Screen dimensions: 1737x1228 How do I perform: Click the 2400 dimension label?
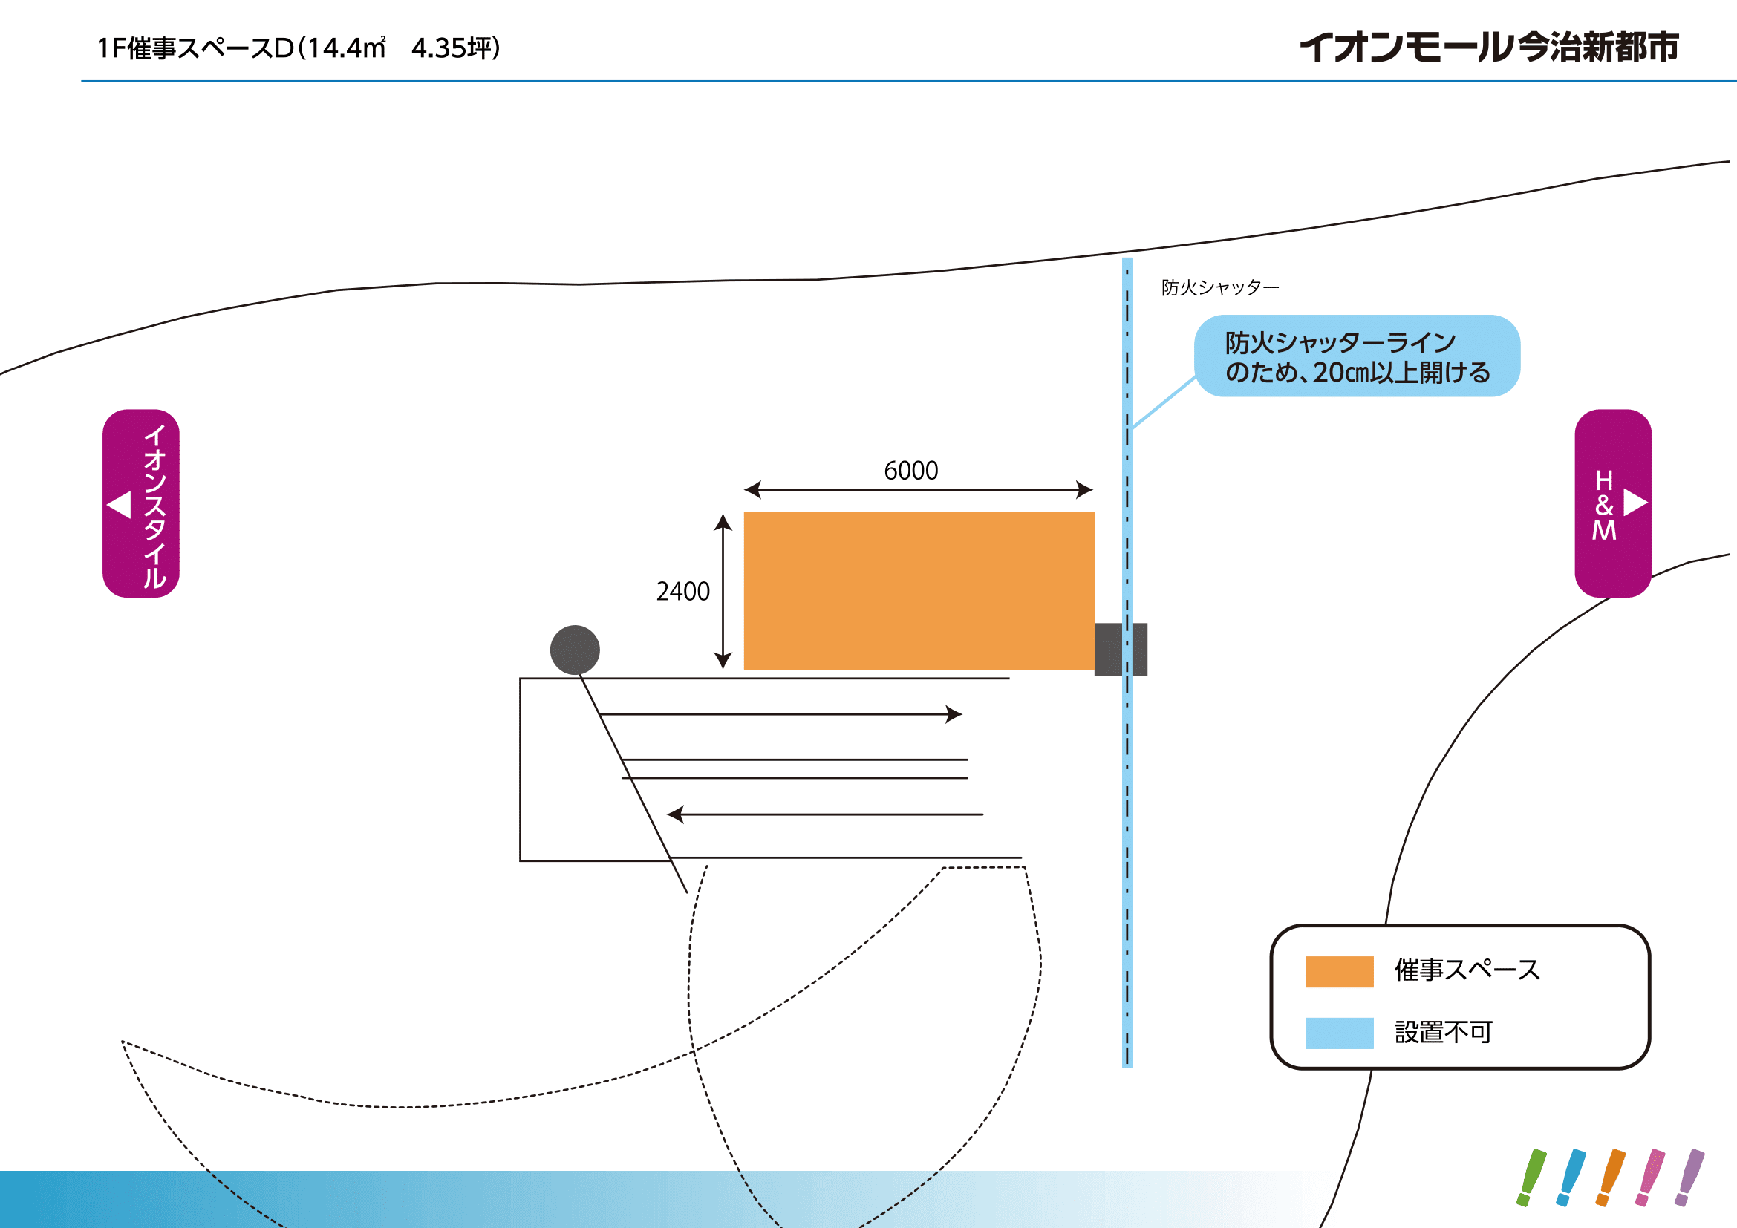[x=683, y=590]
